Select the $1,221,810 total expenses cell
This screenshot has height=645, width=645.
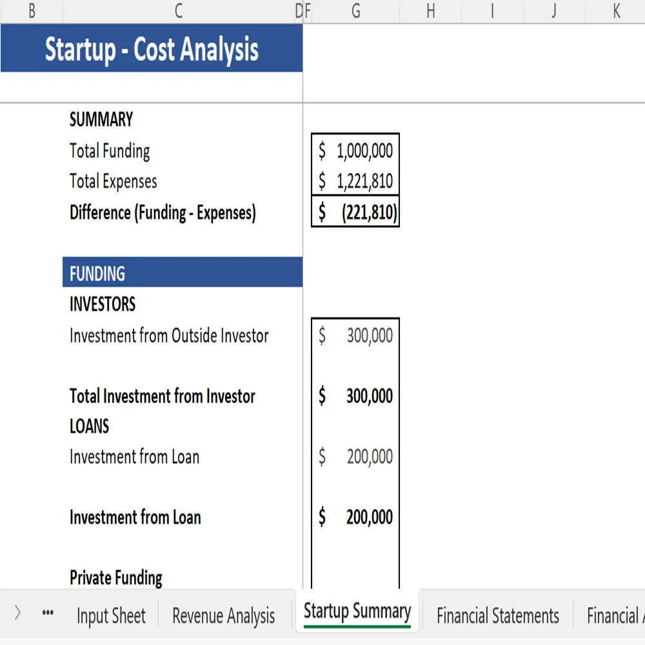pos(355,181)
